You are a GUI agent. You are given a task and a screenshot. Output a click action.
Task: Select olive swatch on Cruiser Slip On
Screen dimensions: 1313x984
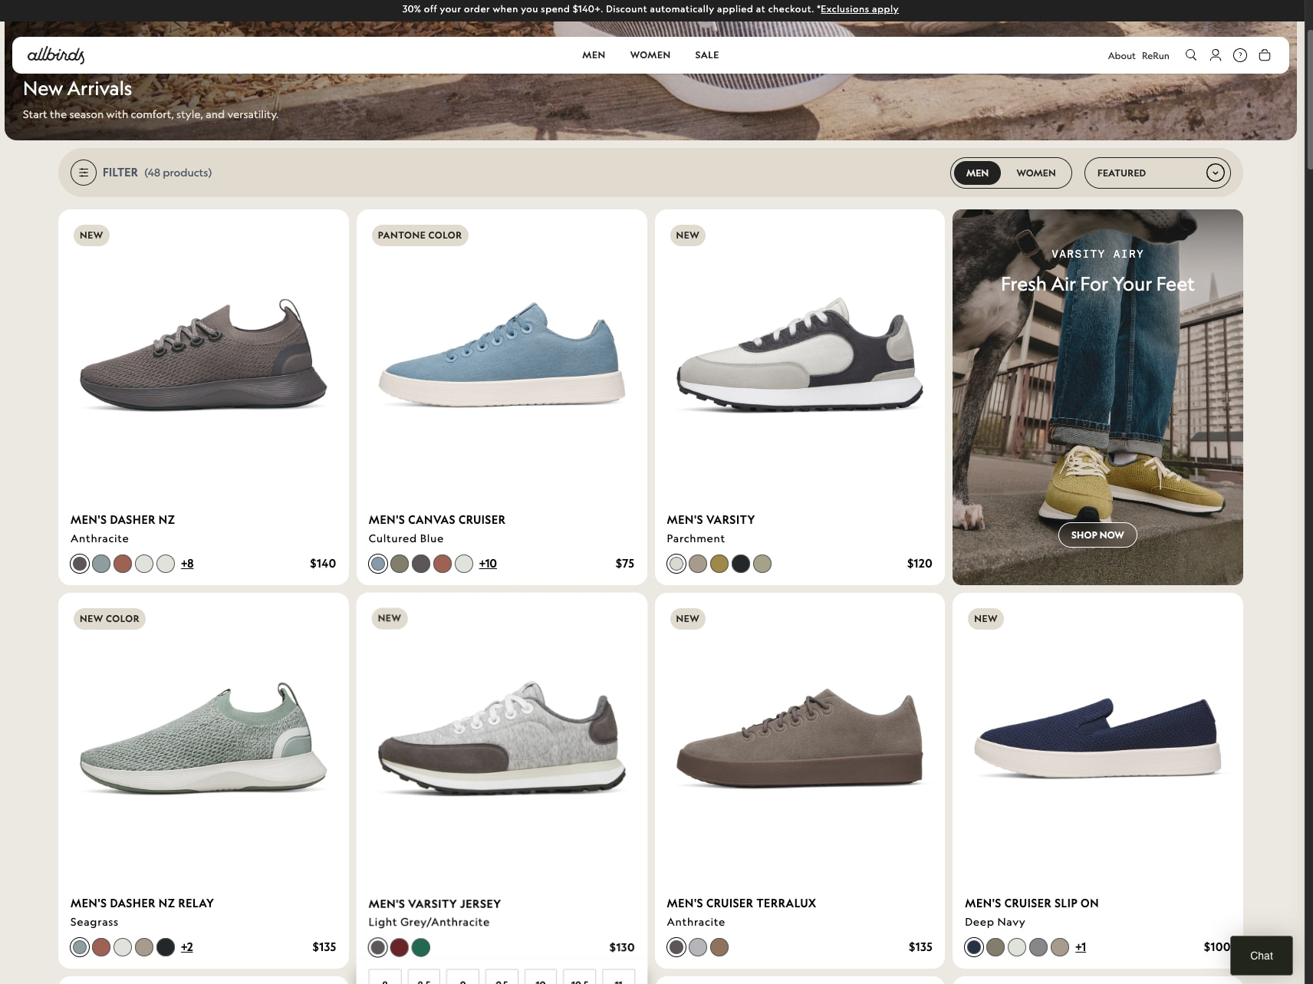[x=995, y=947]
